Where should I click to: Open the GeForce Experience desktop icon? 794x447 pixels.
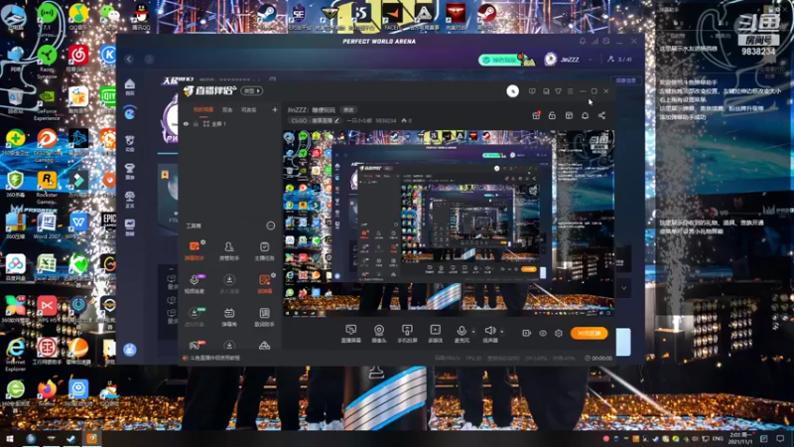(x=47, y=104)
